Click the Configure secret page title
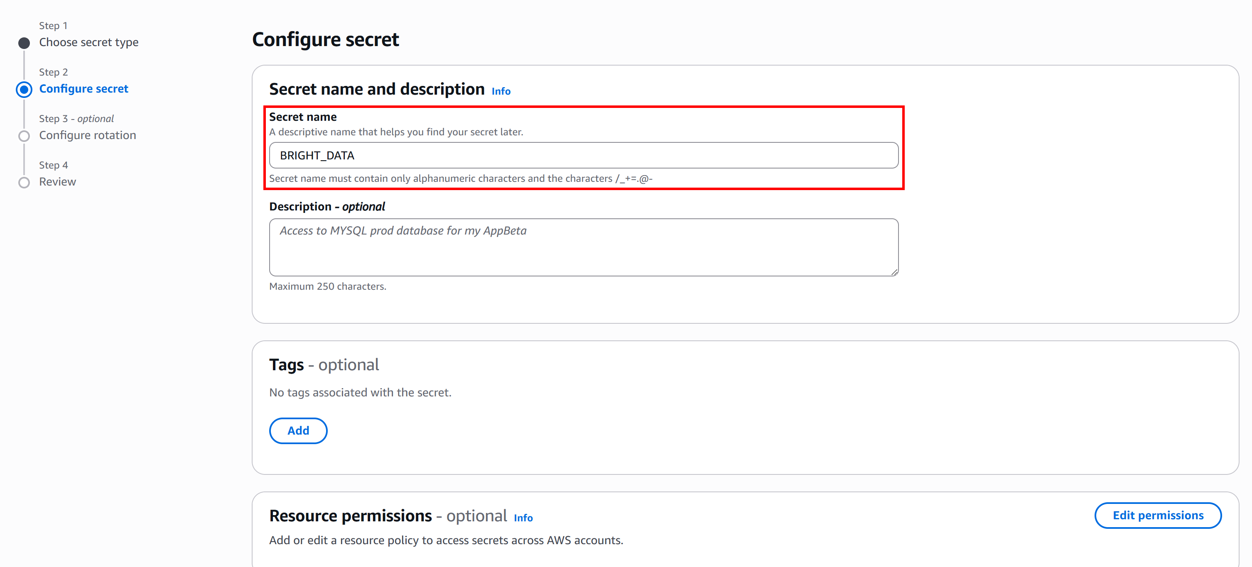This screenshot has height=567, width=1252. coord(325,39)
